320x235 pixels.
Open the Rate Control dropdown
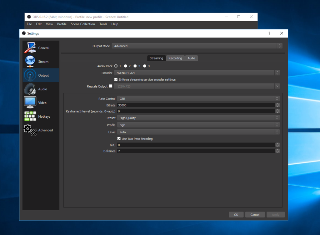(x=198, y=99)
